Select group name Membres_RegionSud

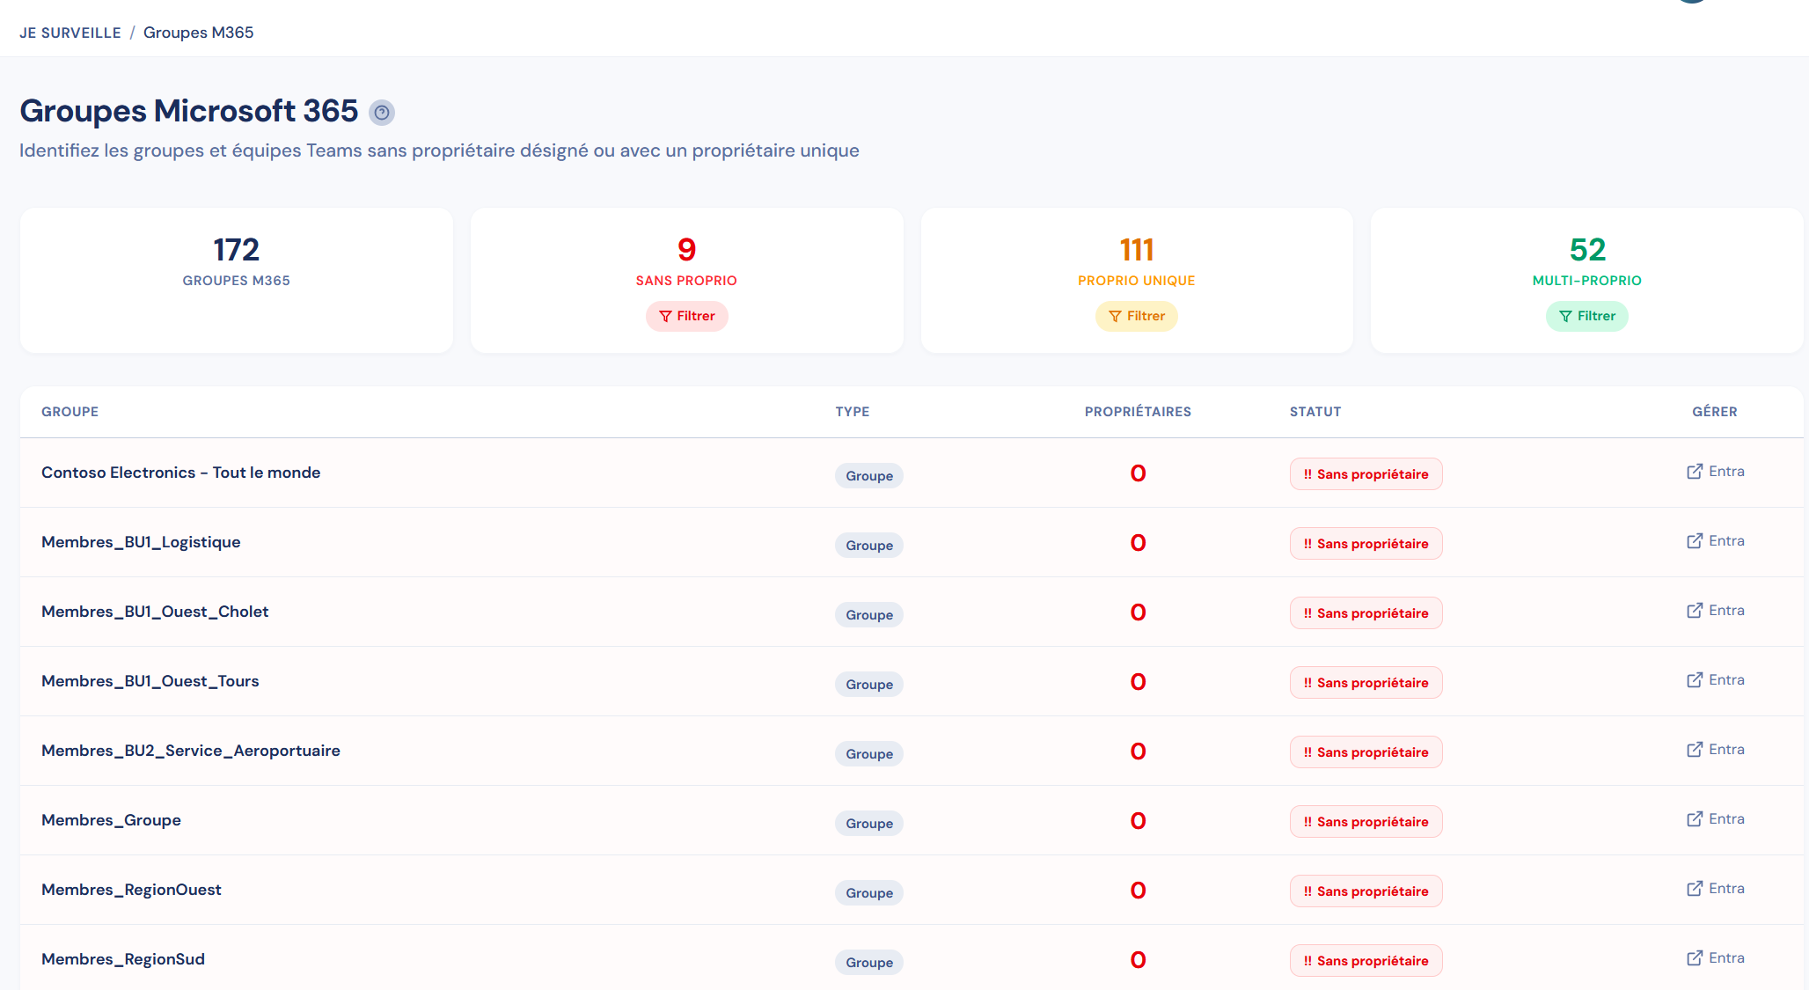(123, 959)
